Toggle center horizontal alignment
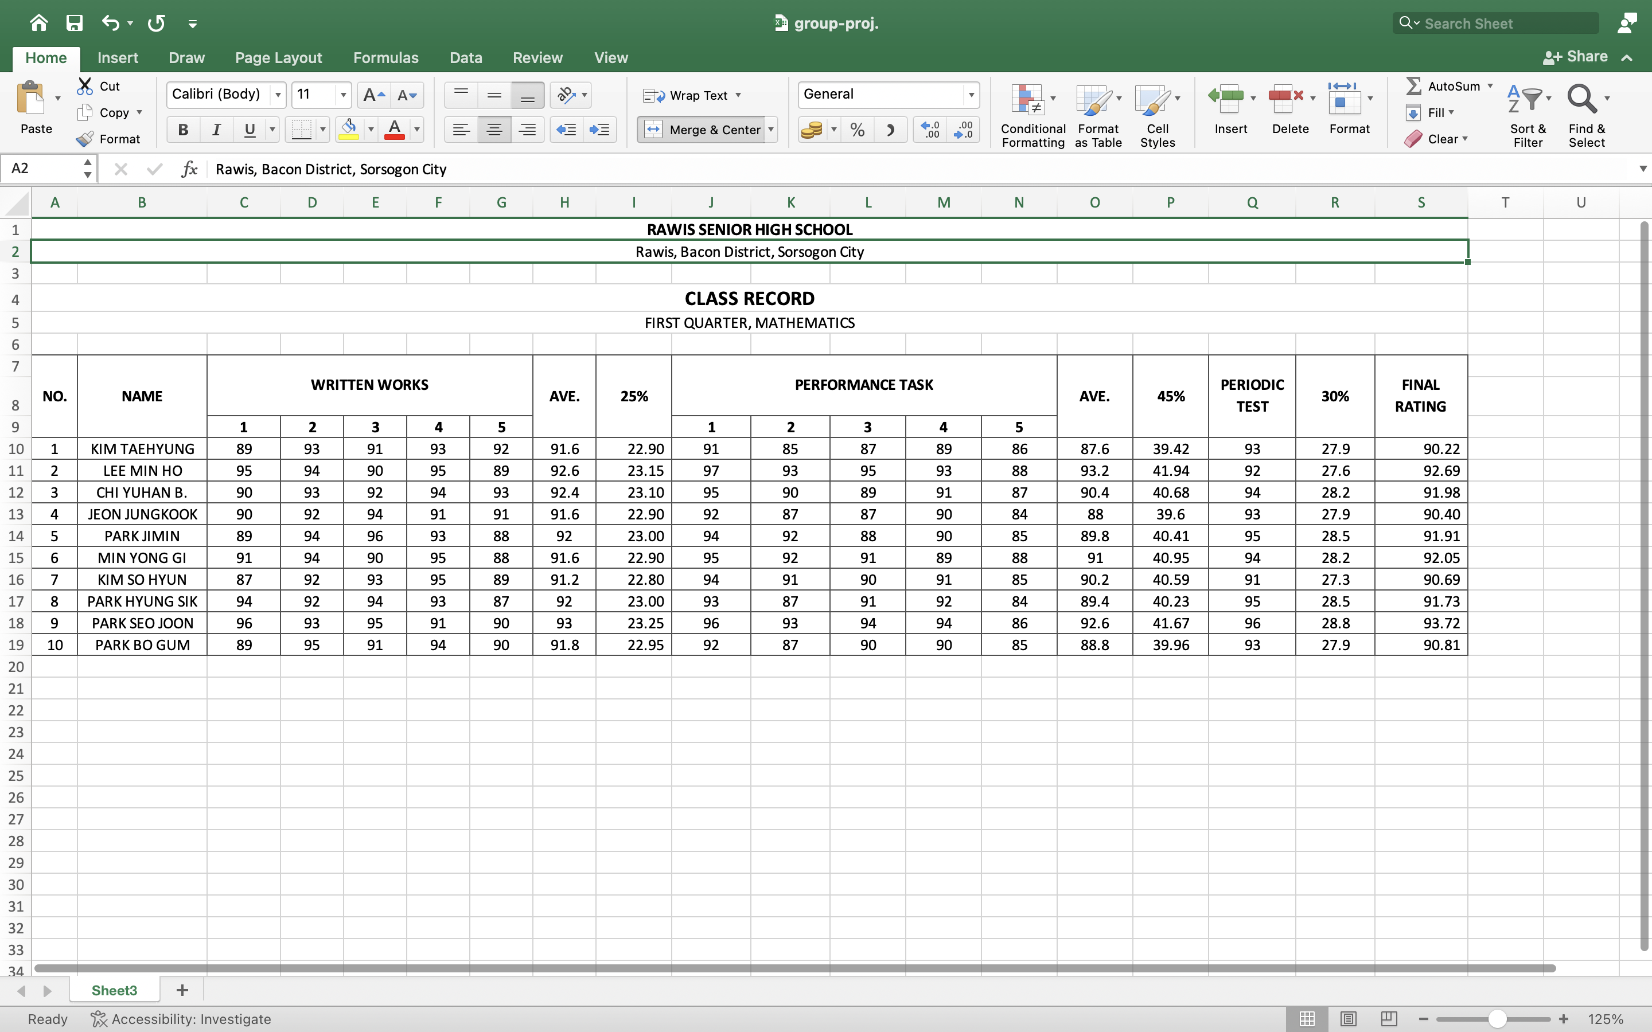Viewport: 1652px width, 1032px height. tap(494, 129)
